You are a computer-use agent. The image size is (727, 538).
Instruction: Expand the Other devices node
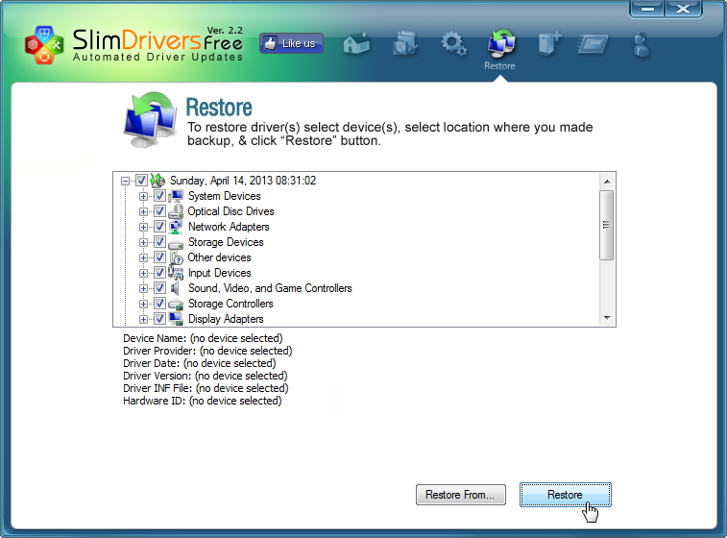[143, 257]
